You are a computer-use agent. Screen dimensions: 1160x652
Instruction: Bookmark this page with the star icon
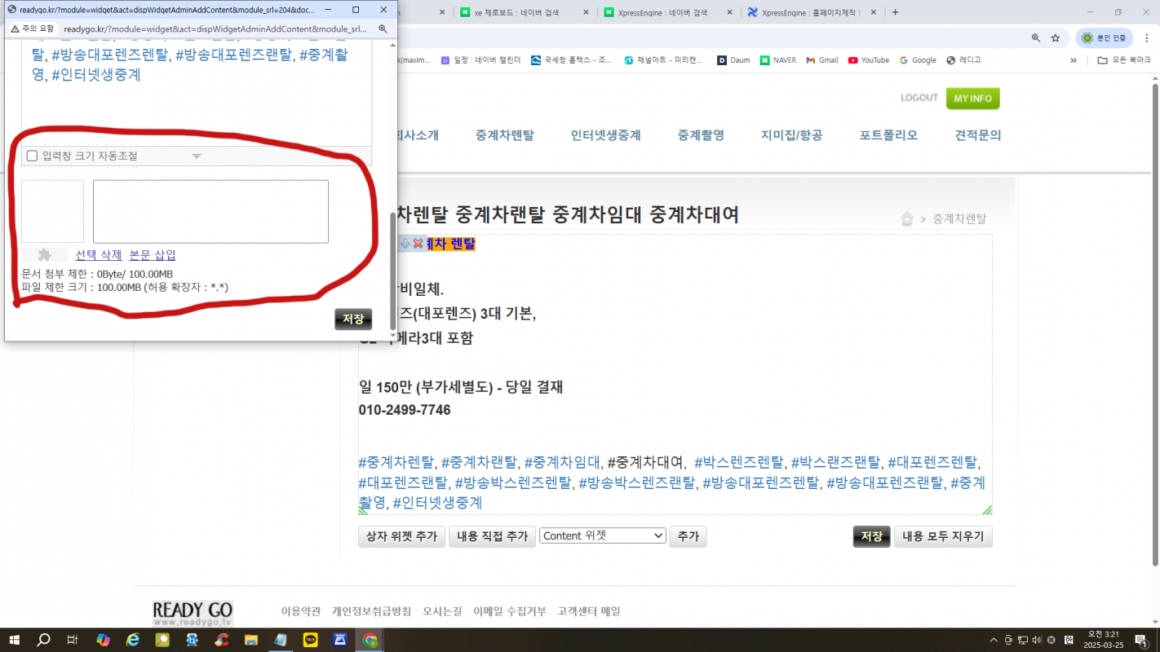(1055, 37)
